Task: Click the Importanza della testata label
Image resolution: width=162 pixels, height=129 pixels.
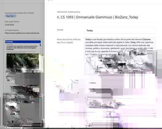Action: 19,13
